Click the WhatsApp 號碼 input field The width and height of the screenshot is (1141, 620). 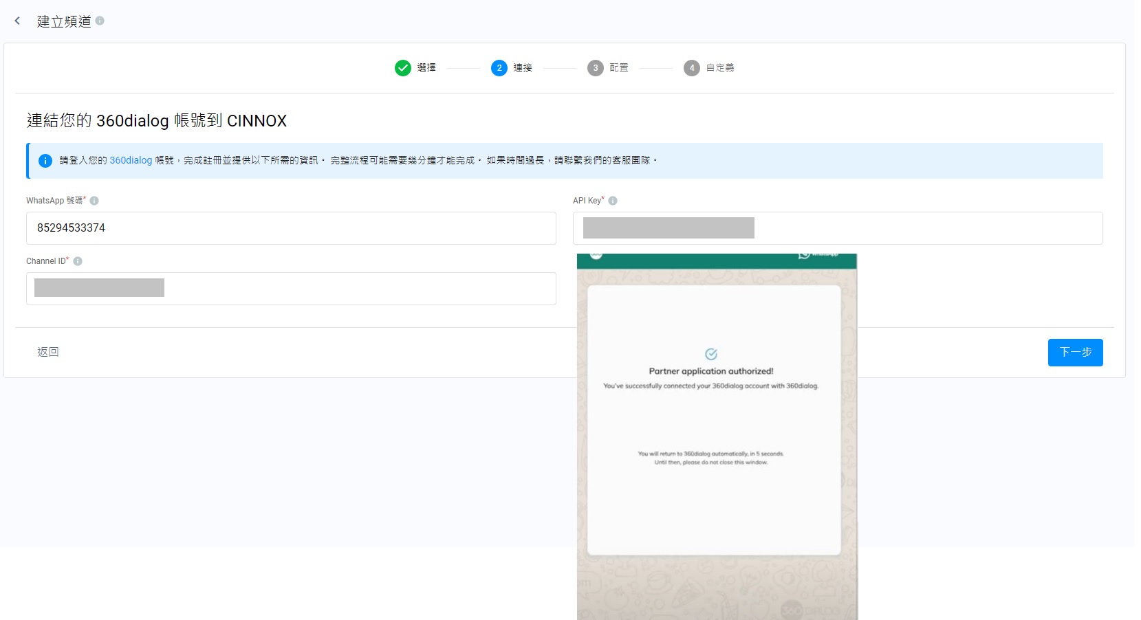point(291,228)
